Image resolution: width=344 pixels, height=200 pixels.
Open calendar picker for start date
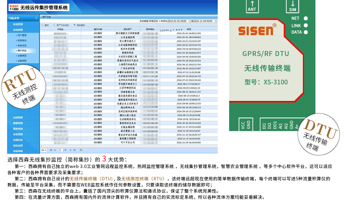(189, 21)
